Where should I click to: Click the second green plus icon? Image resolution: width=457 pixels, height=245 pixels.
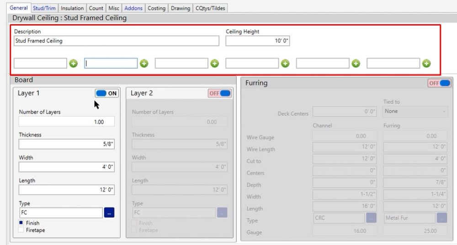point(144,63)
